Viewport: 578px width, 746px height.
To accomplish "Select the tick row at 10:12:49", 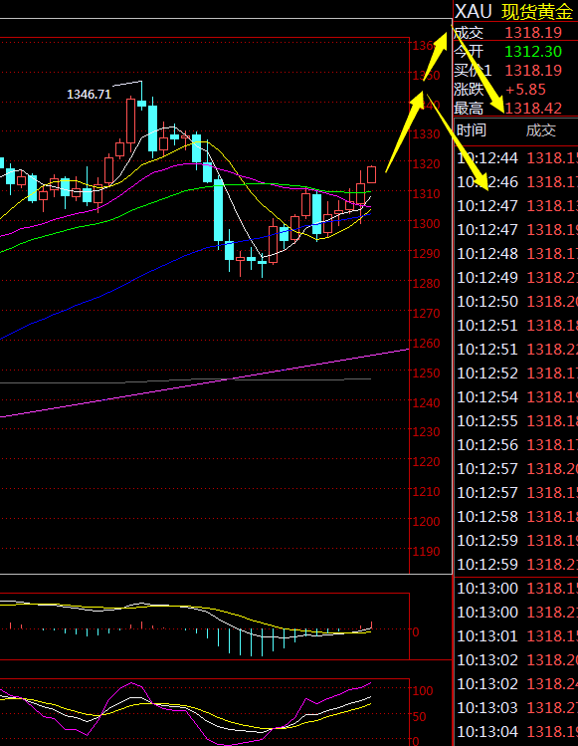I will (x=516, y=277).
